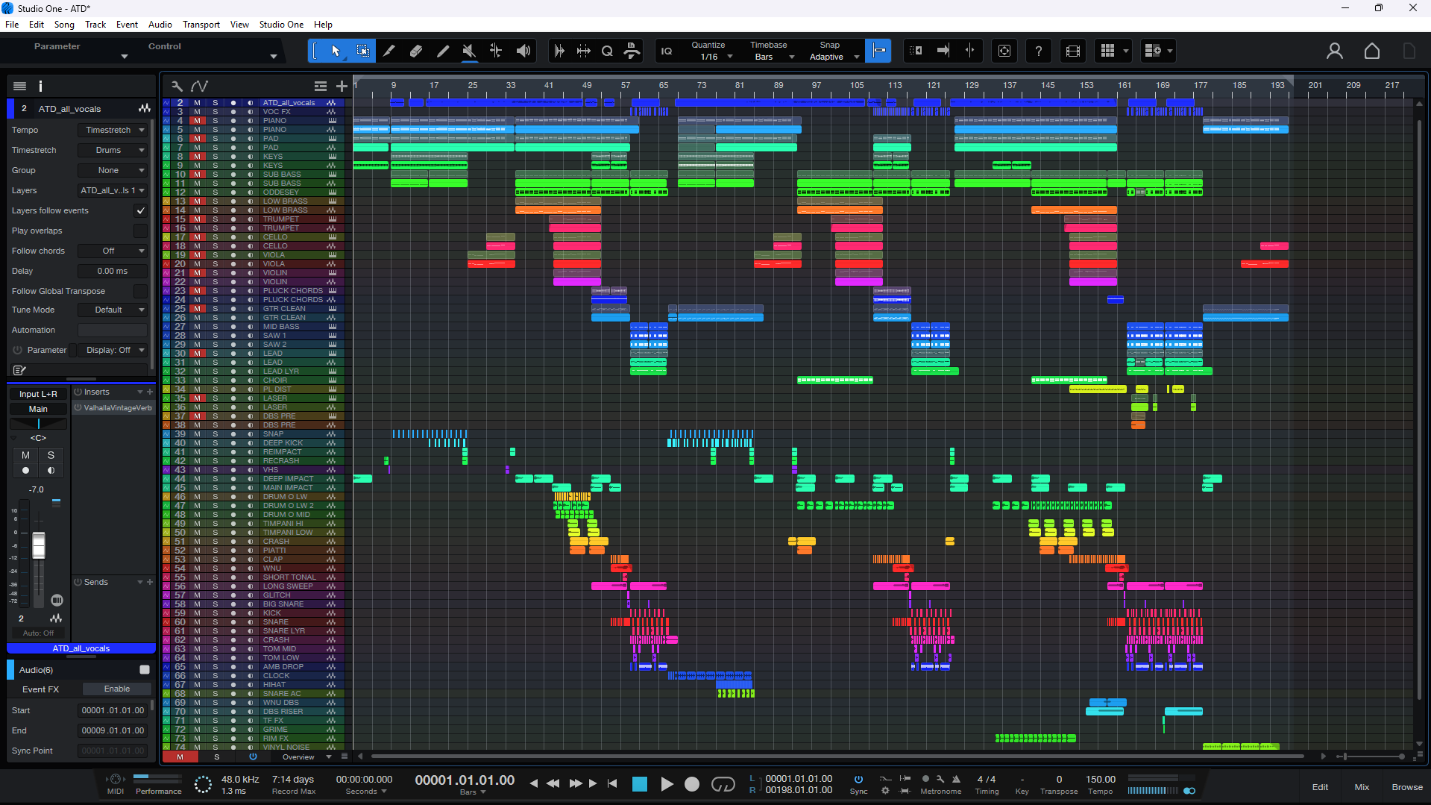Open the Tempo mode Timestretch dropdown

click(113, 130)
